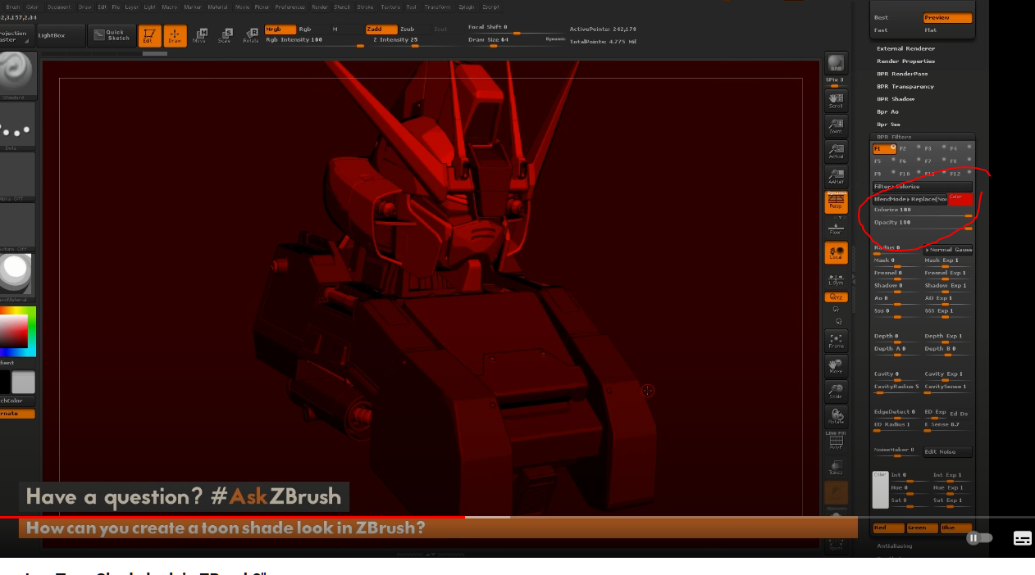1035x575 pixels.
Task: Click the Actual size icon
Action: coord(836,151)
